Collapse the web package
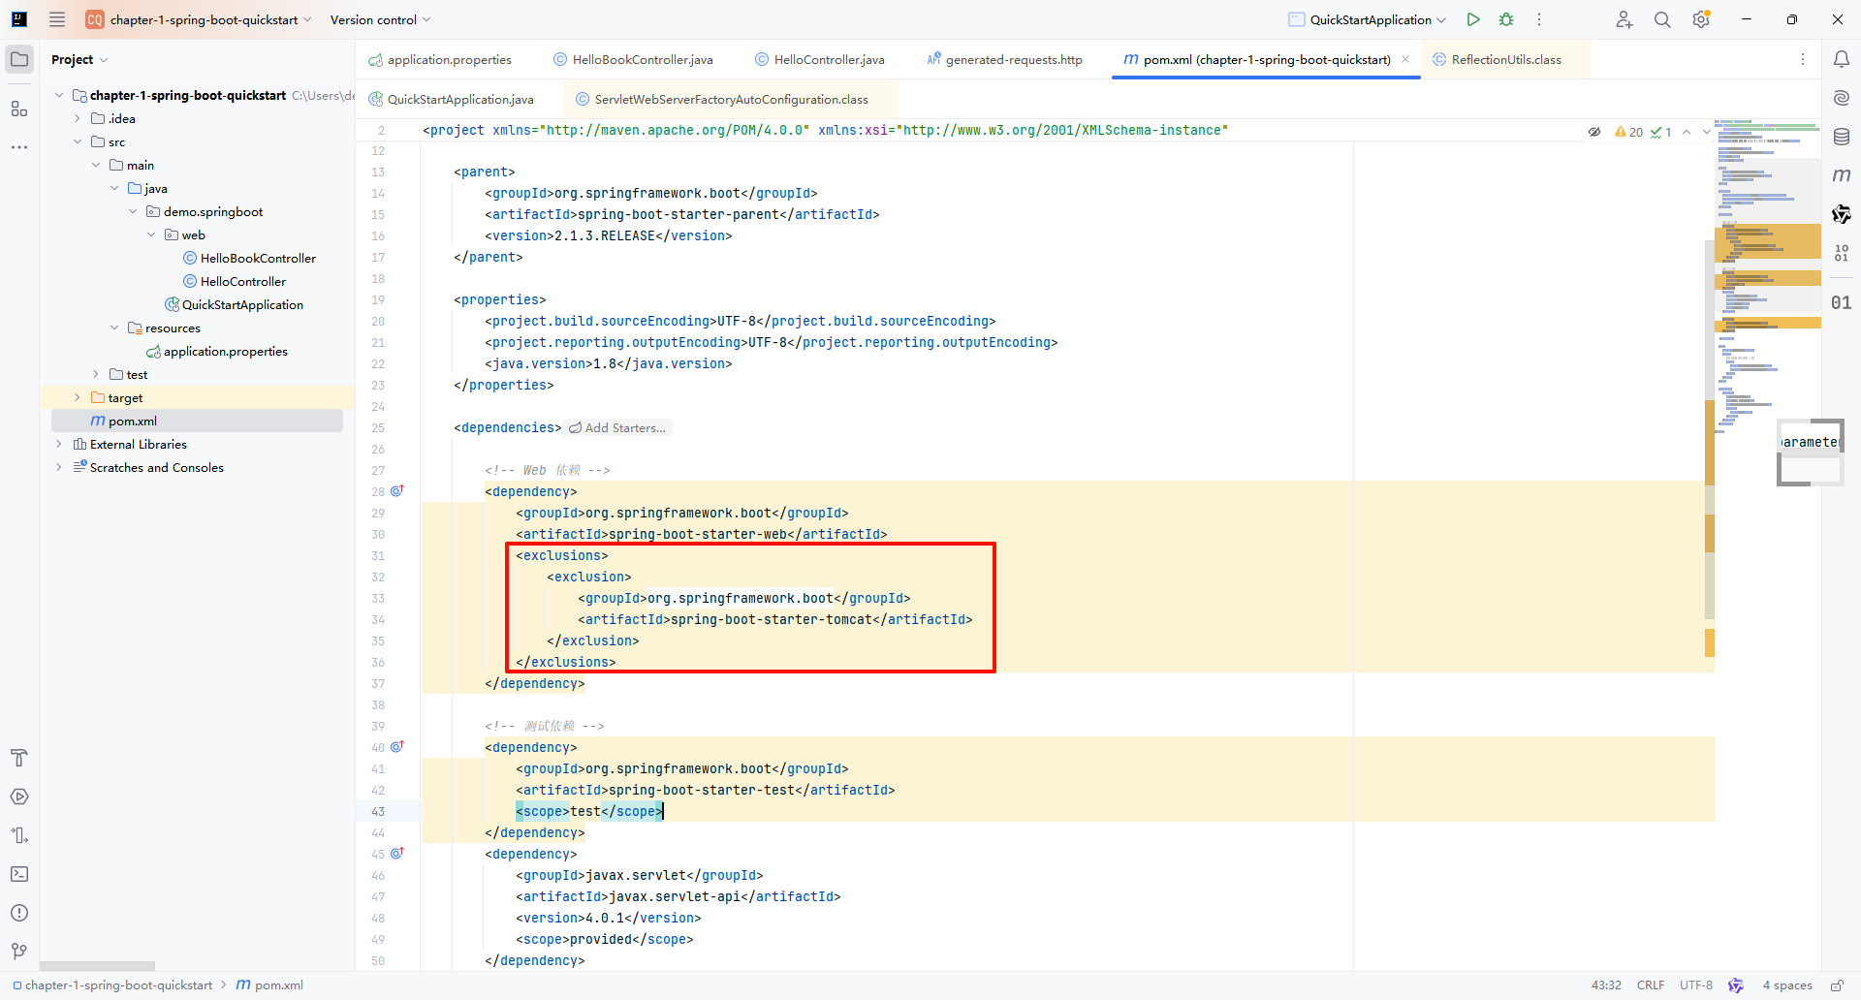 click(x=151, y=234)
